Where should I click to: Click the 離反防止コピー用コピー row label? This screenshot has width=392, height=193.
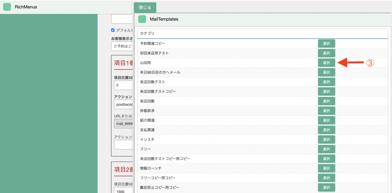point(160,188)
